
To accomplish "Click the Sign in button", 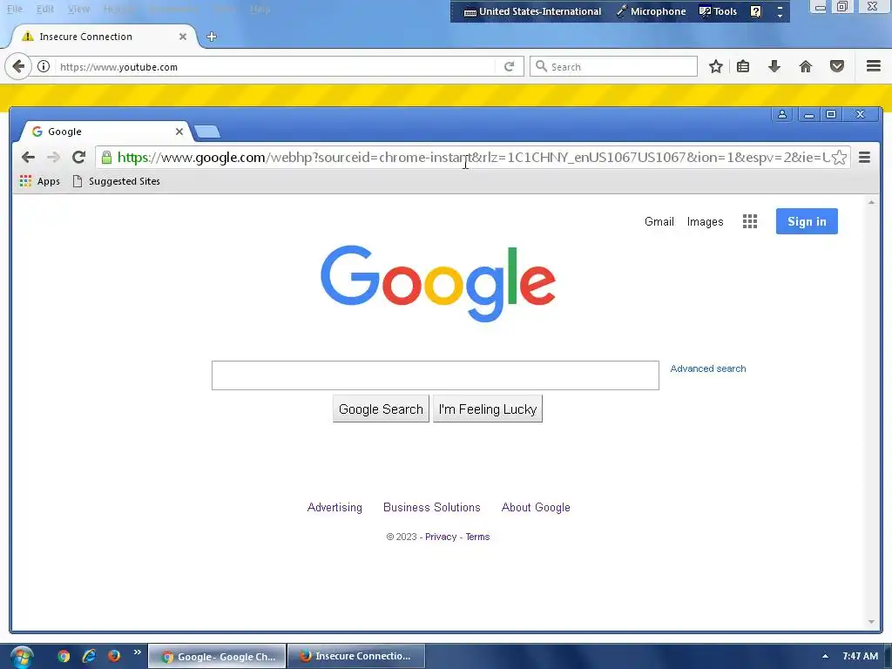I will [807, 221].
